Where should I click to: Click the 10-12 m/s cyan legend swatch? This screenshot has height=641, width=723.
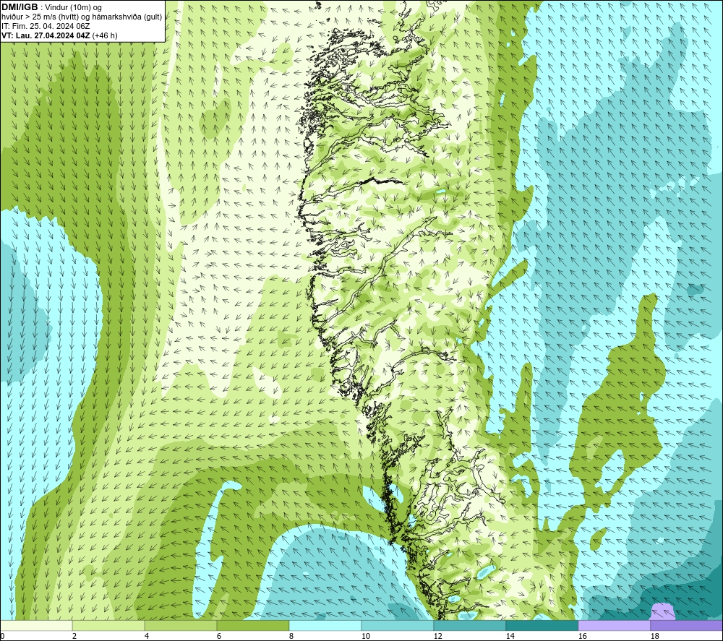398,625
